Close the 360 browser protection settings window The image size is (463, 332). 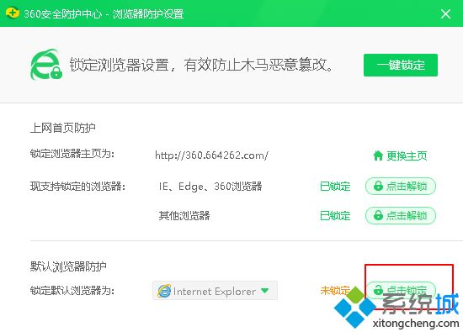pos(445,13)
